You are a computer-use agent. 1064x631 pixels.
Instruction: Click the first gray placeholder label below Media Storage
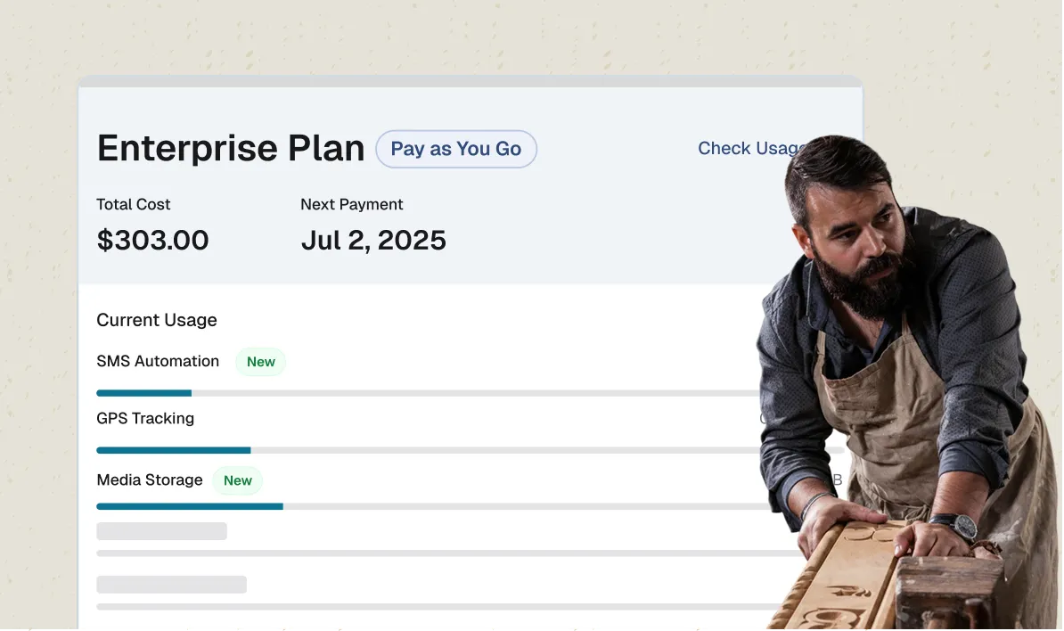[161, 531]
